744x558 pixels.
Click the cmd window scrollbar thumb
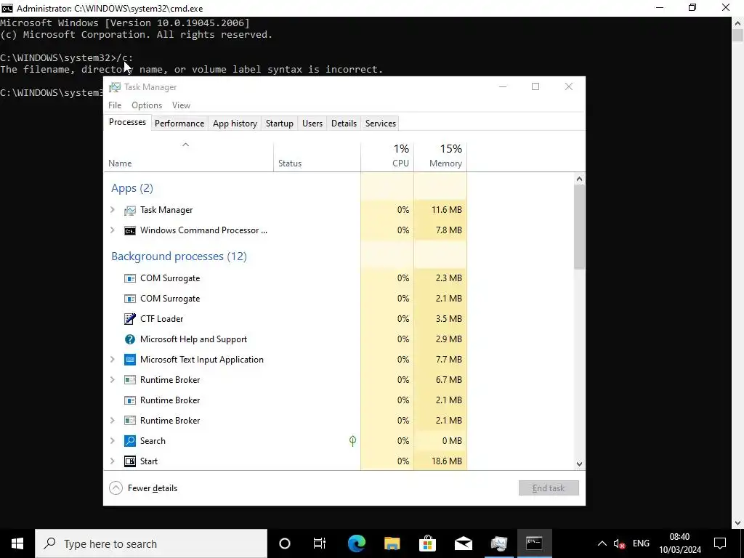click(x=738, y=36)
